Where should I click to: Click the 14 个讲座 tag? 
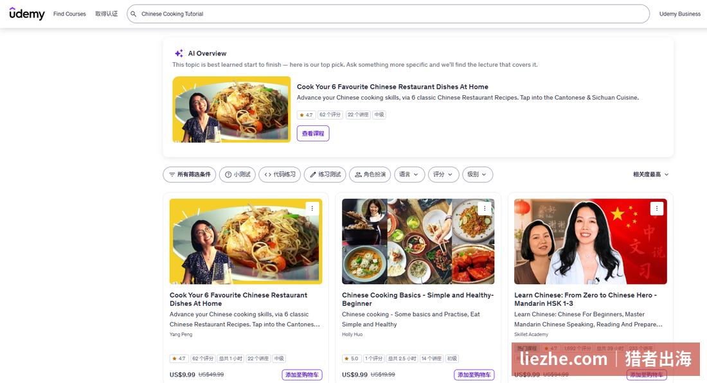click(x=431, y=359)
